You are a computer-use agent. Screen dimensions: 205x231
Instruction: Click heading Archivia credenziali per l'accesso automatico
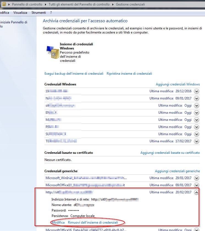click(85, 21)
